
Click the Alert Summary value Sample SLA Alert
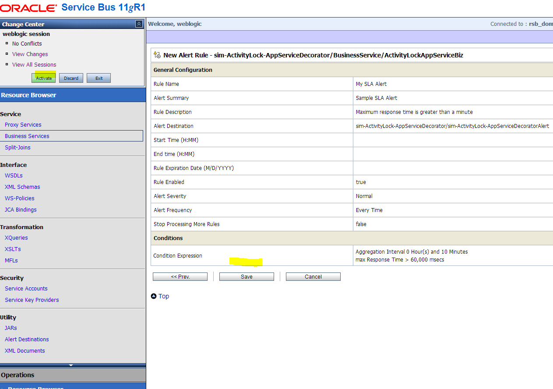tap(377, 98)
